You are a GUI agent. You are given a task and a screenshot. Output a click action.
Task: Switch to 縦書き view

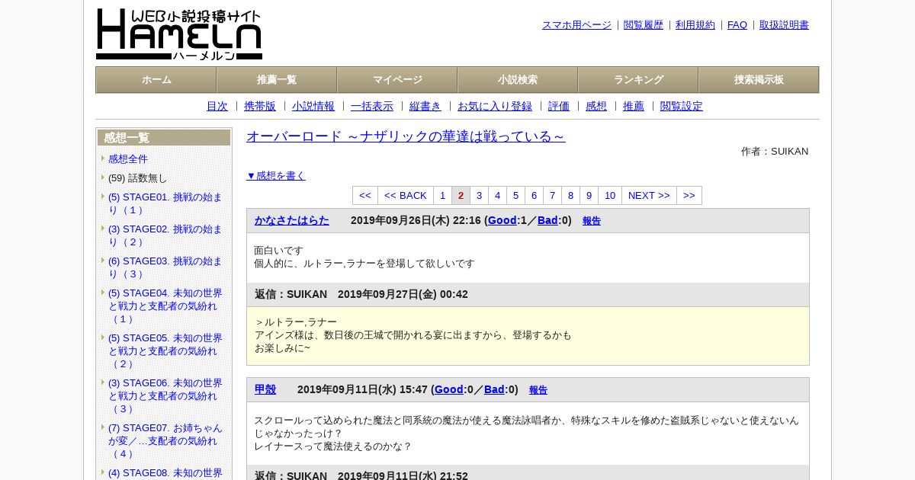(425, 107)
